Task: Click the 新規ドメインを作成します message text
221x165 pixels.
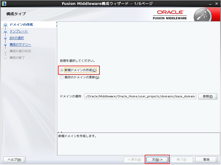Action: pos(77,136)
